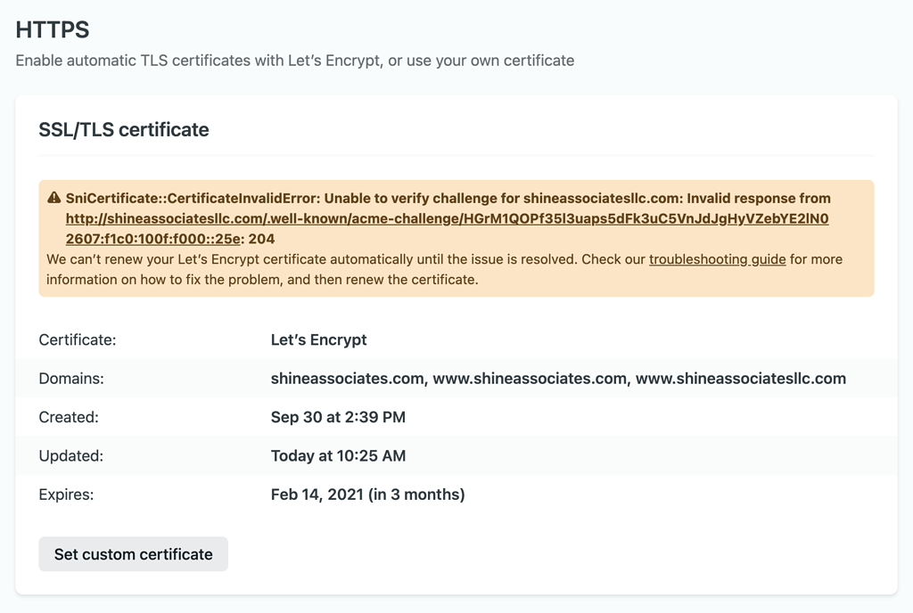Click the renewal warning paragraph text

coord(444,269)
